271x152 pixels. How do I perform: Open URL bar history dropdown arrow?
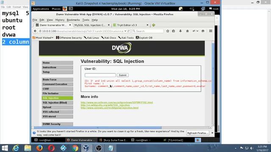[x=125, y=31]
